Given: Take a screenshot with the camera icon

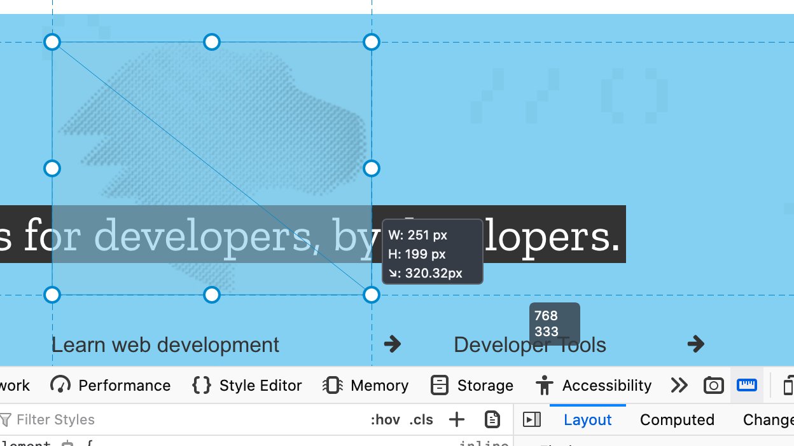Looking at the screenshot, I should (713, 385).
